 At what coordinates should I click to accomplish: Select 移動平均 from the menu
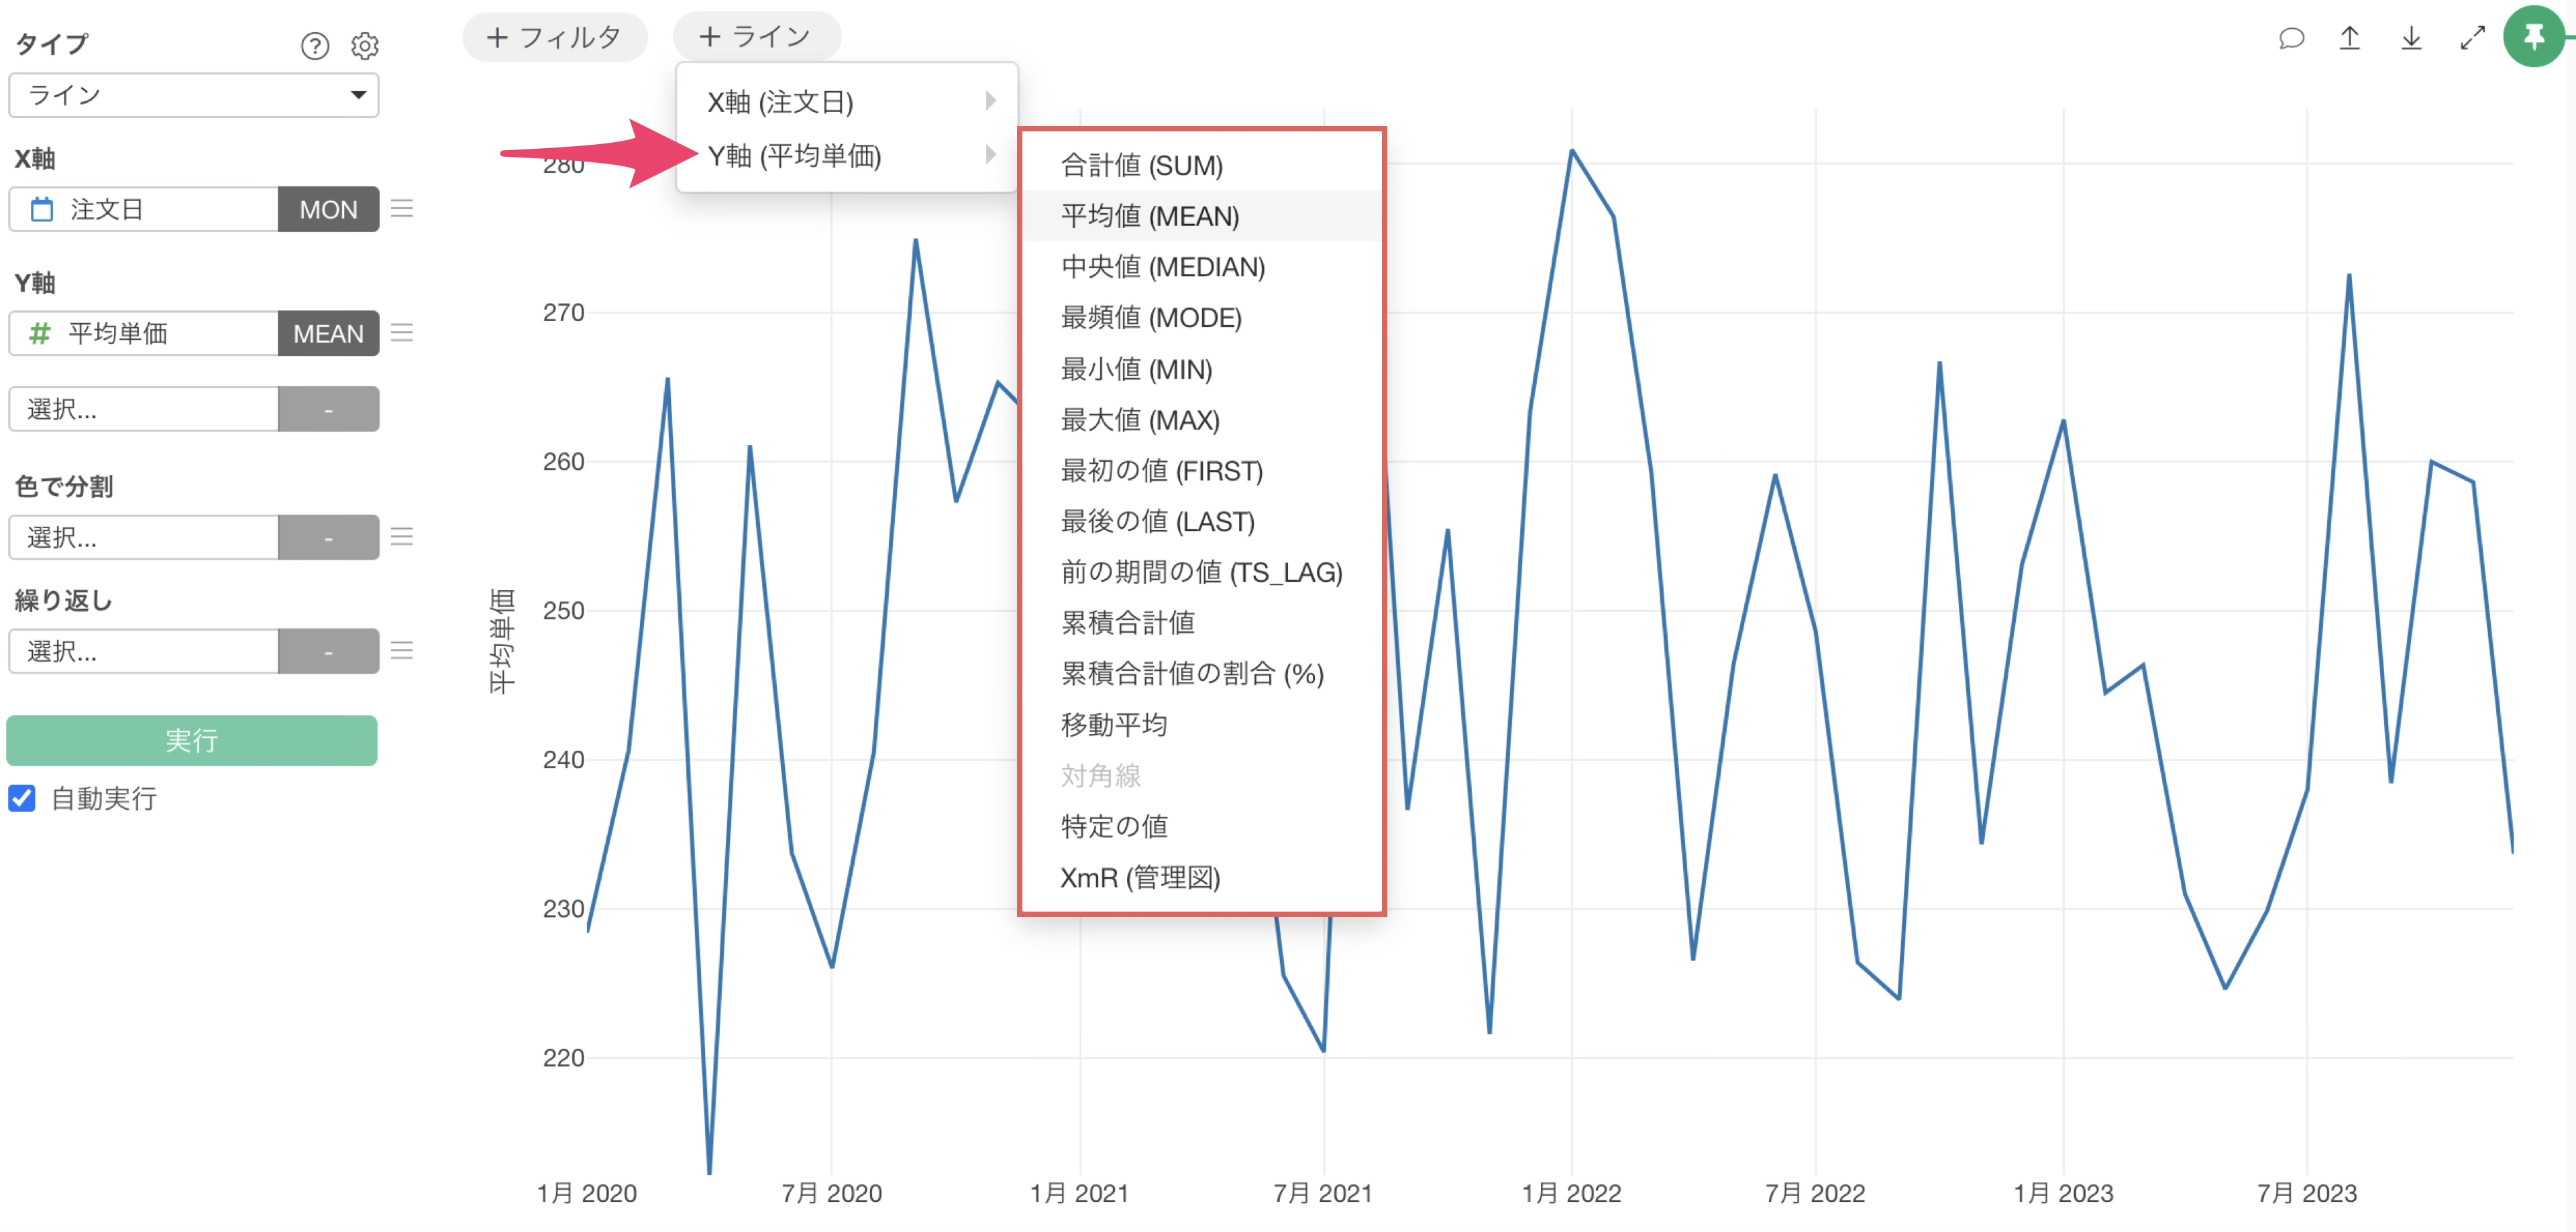pyautogui.click(x=1113, y=723)
